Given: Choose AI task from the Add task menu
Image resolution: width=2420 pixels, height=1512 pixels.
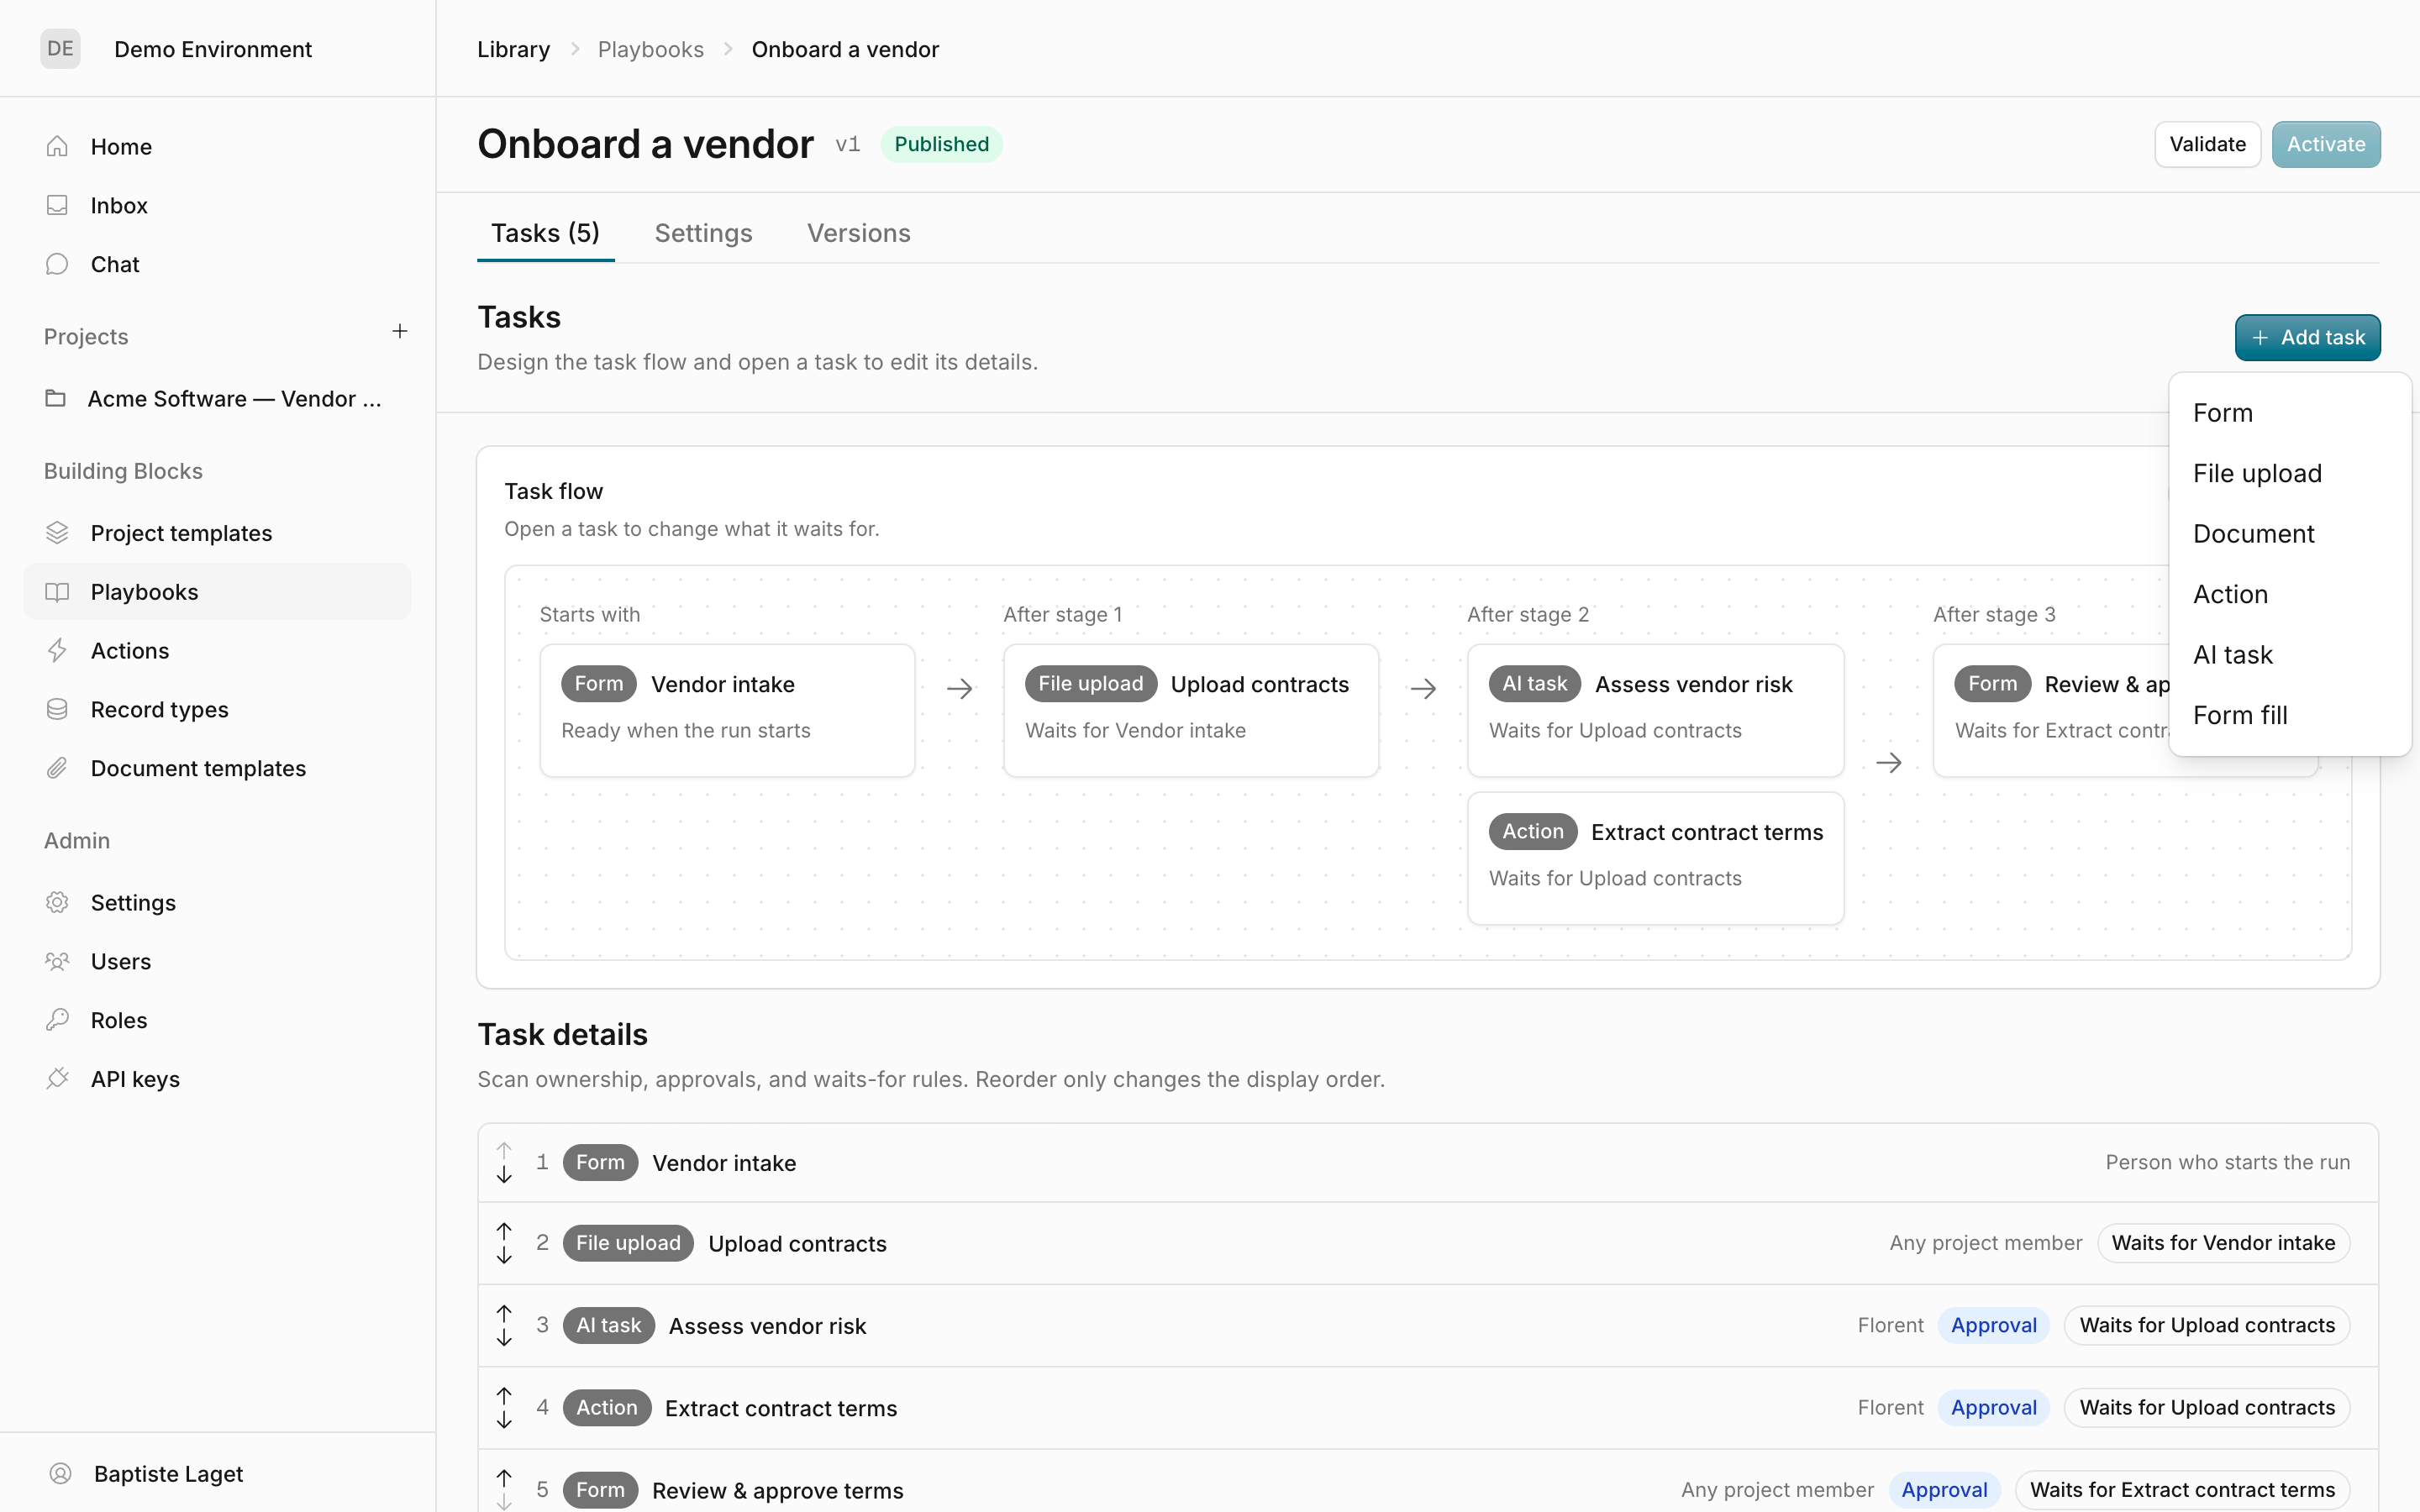Looking at the screenshot, I should coord(2290,655).
